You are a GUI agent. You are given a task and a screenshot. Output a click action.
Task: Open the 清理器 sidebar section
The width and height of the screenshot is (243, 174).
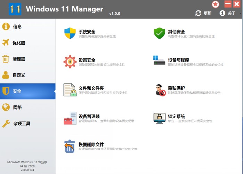click(19, 59)
